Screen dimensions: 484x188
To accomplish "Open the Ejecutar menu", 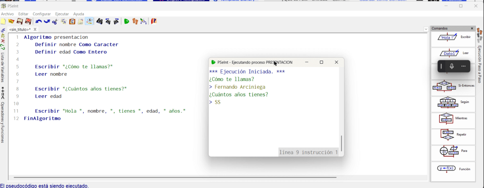I will (x=62, y=14).
